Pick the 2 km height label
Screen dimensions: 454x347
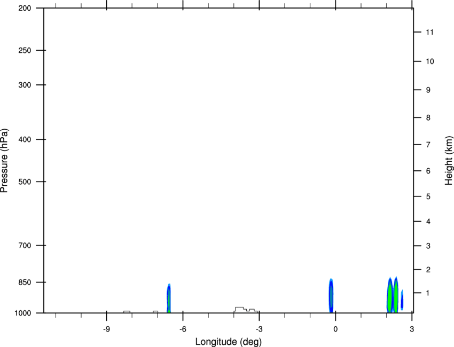coord(428,270)
